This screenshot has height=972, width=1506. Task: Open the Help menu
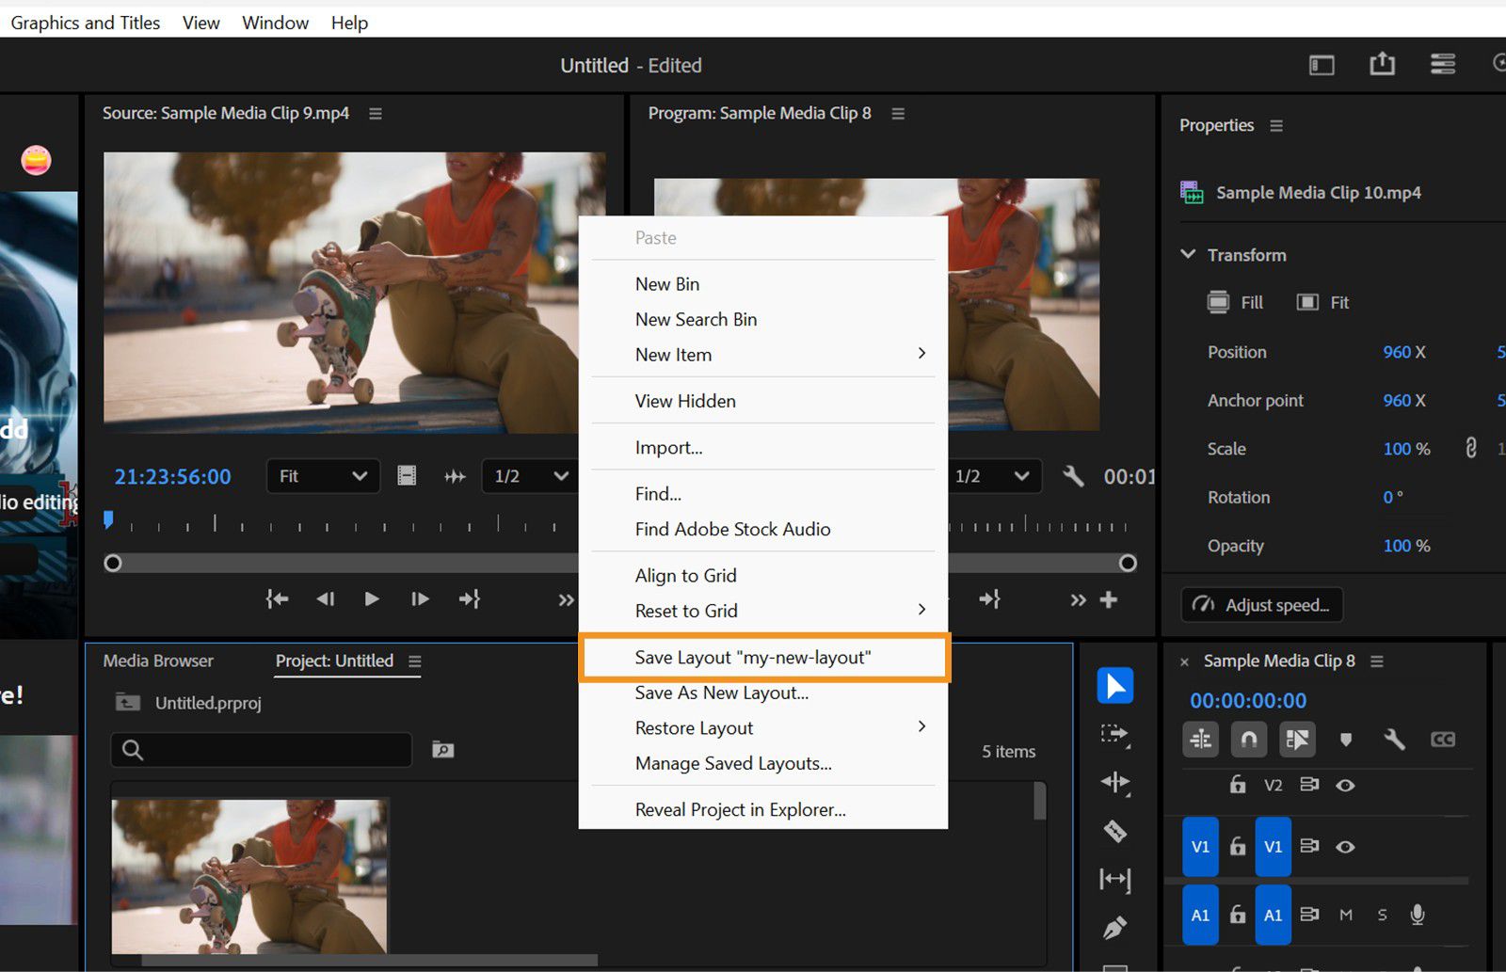(348, 23)
